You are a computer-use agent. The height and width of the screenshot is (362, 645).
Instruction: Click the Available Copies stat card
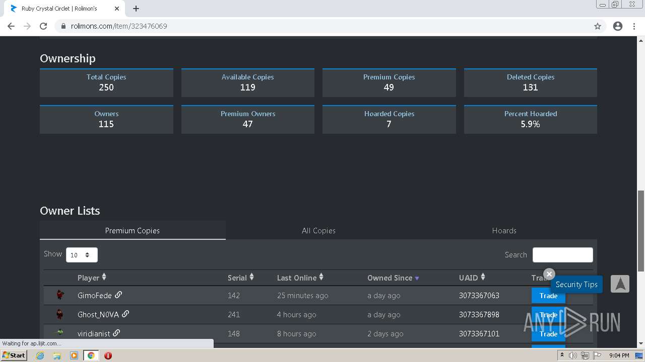[x=248, y=83]
